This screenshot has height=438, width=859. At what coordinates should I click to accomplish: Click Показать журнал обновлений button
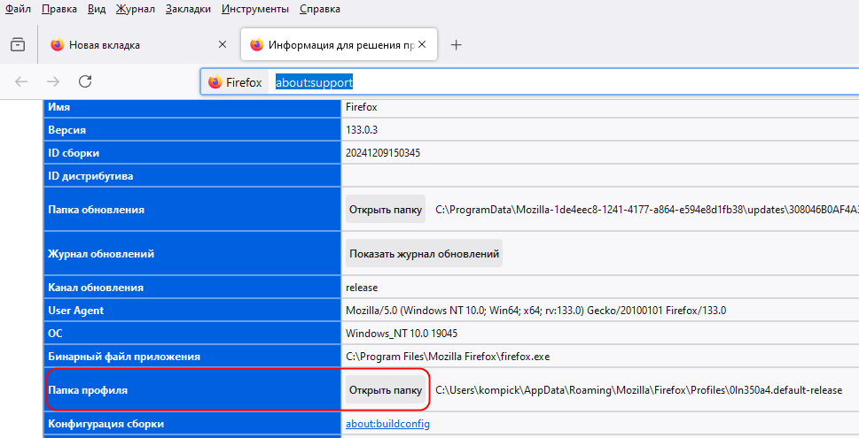[424, 254]
